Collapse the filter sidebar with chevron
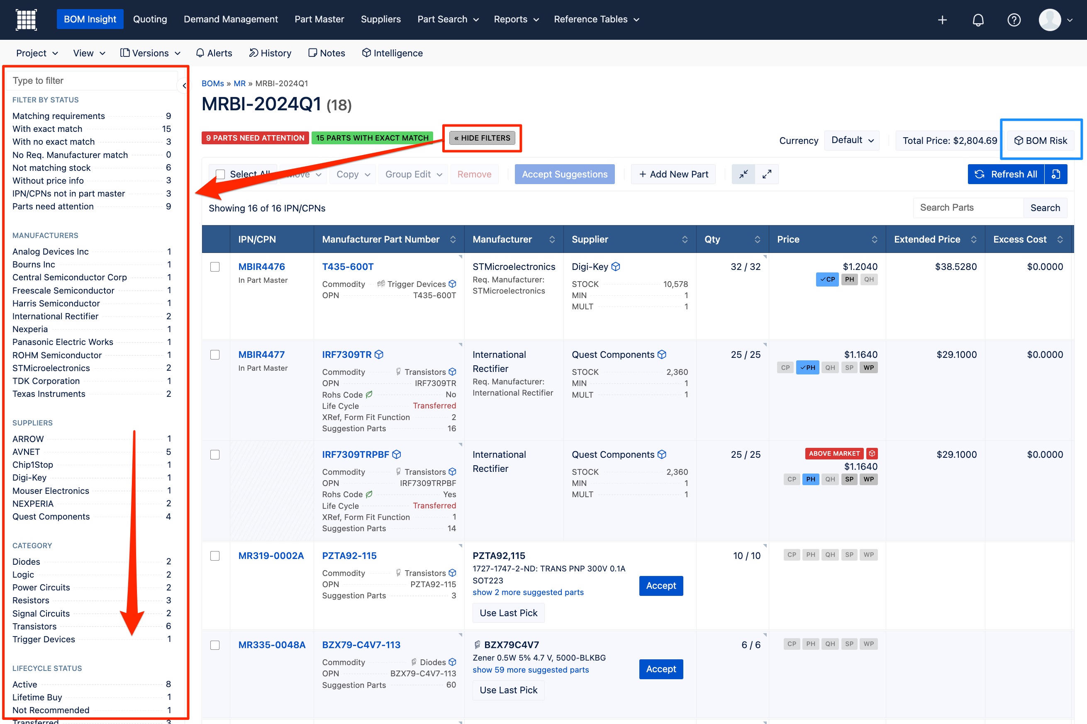This screenshot has height=724, width=1087. 184,85
